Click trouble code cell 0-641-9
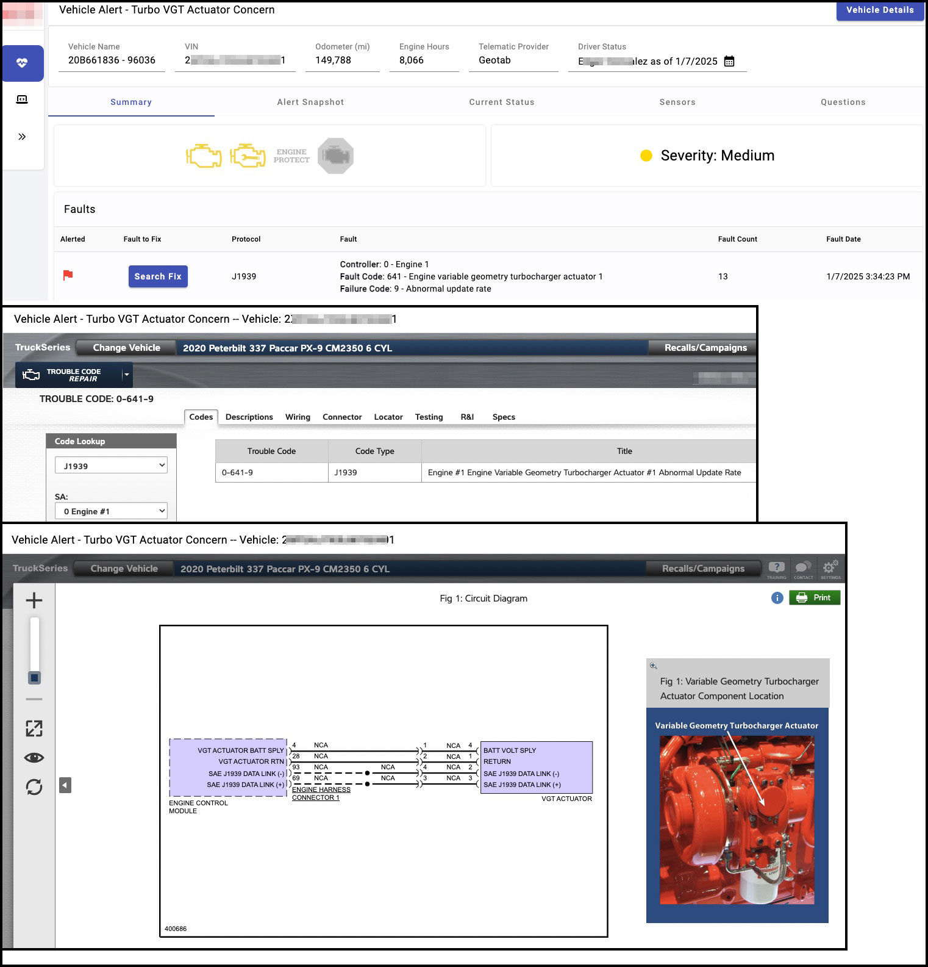This screenshot has height=967, width=928. click(x=272, y=472)
